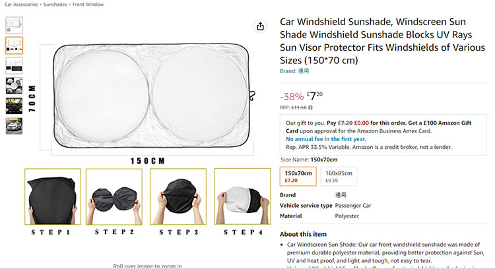
Task: Click the RRP info icon
Action: [x=310, y=107]
